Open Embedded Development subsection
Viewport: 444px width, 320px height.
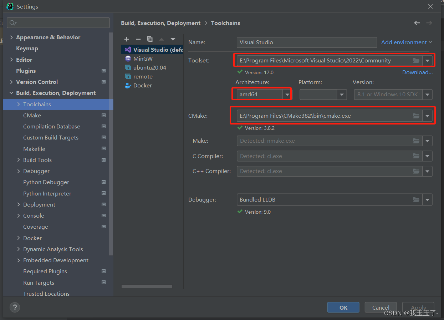coord(56,260)
